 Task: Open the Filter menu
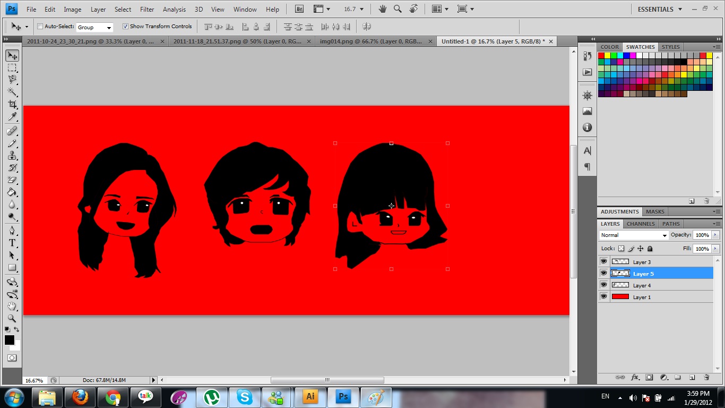tap(147, 9)
